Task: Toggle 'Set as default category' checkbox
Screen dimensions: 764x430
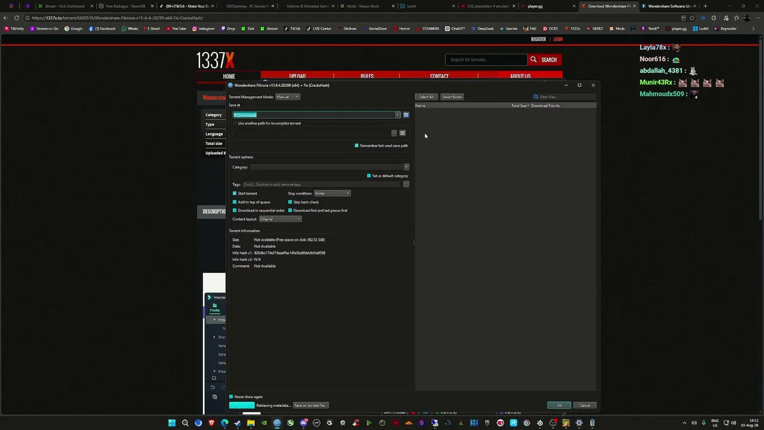Action: pyautogui.click(x=369, y=176)
